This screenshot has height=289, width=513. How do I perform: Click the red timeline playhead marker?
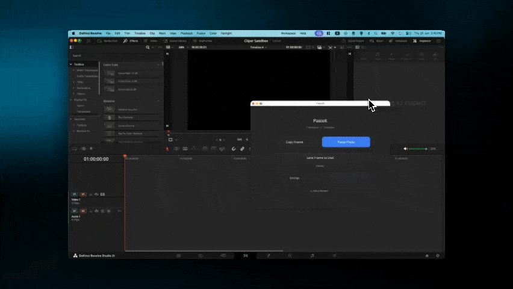point(125,157)
